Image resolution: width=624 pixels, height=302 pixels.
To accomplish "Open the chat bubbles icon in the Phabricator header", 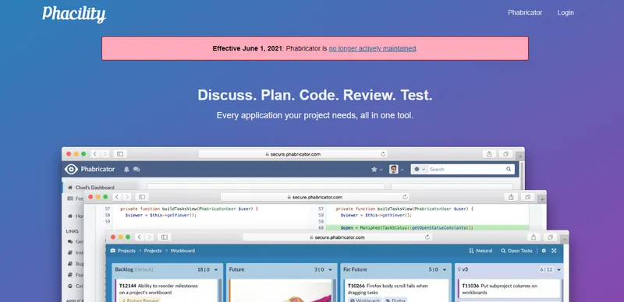I will (x=136, y=169).
